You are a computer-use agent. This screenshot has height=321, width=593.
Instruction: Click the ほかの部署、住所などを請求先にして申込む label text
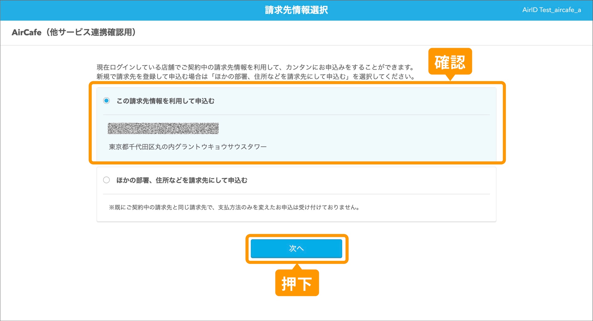182,180
